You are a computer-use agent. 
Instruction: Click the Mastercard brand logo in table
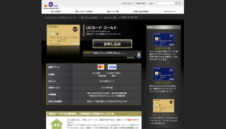pos(101,67)
